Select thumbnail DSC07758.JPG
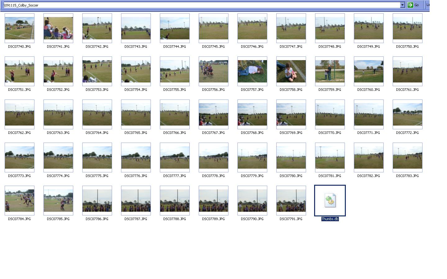Image resolution: width=447 pixels, height=279 pixels. tap(291, 71)
